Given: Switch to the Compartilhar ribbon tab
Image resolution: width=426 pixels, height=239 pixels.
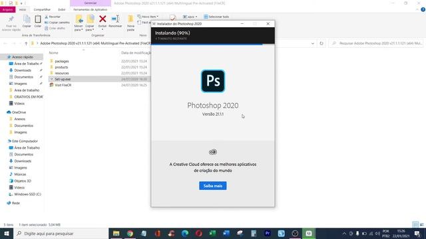Looking at the screenshot, I should [42, 9].
